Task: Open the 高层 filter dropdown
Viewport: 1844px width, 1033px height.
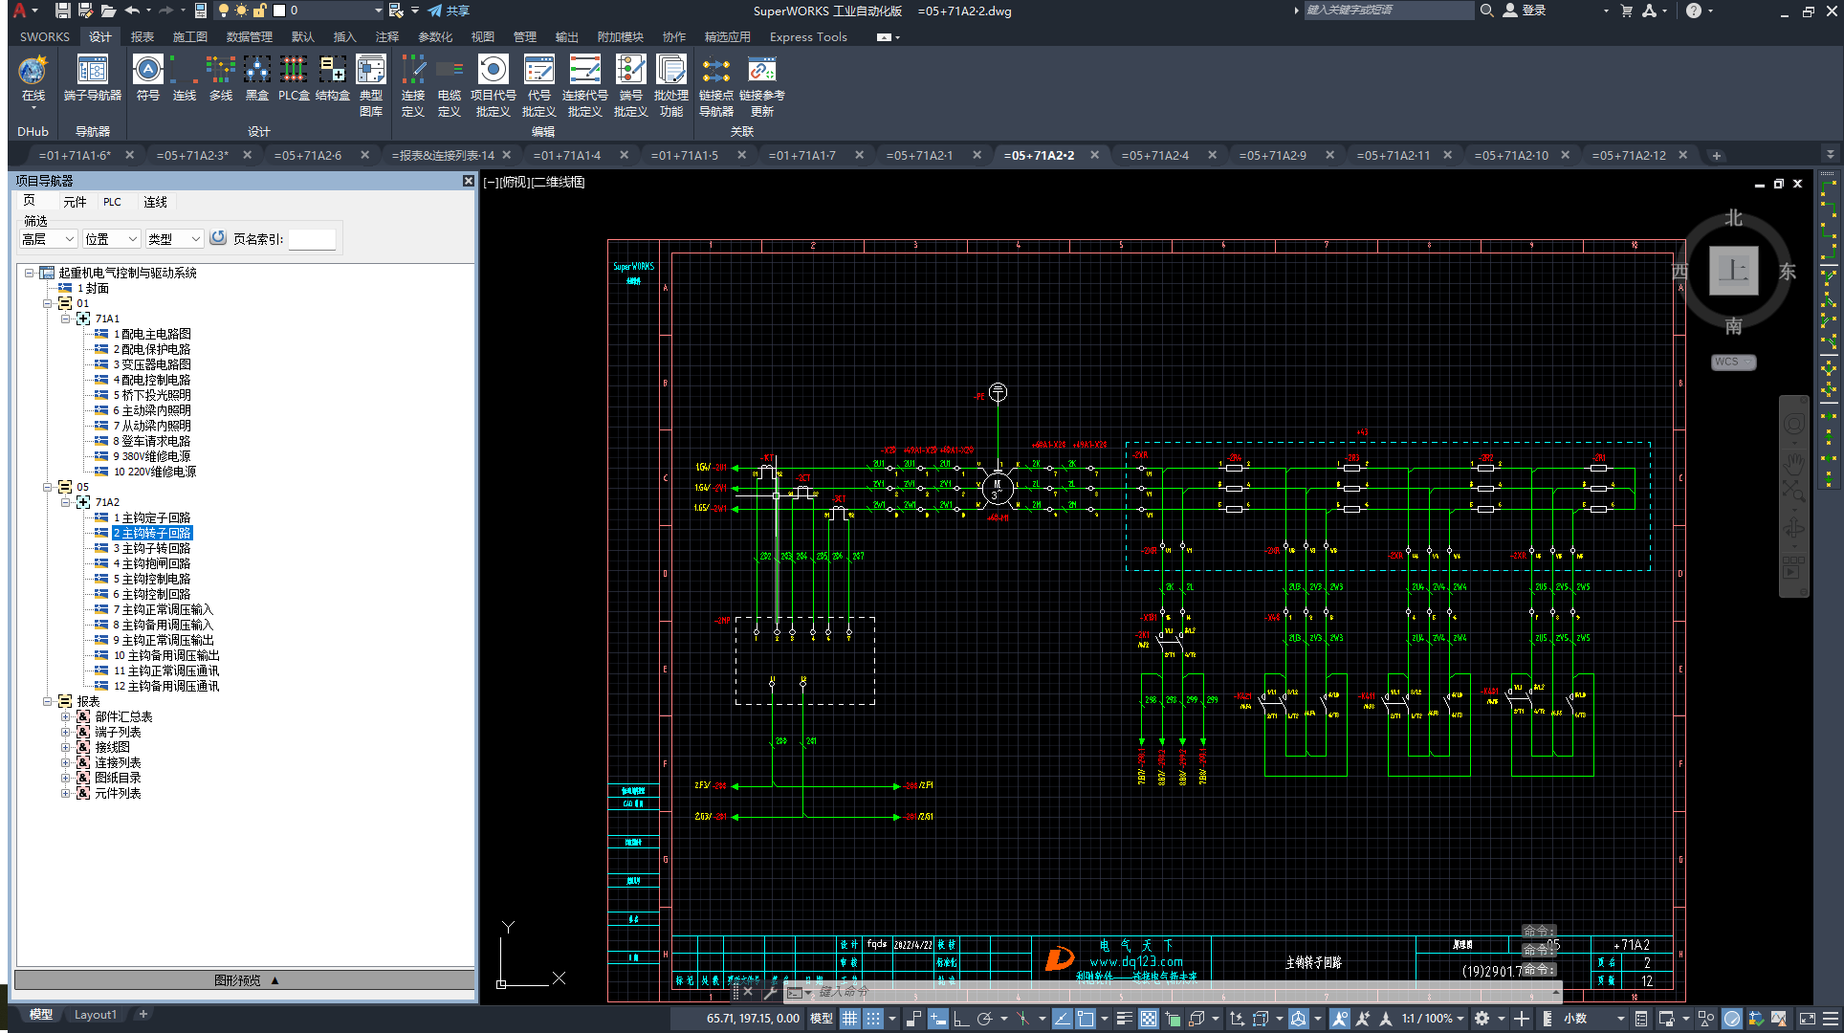Action: pyautogui.click(x=48, y=239)
